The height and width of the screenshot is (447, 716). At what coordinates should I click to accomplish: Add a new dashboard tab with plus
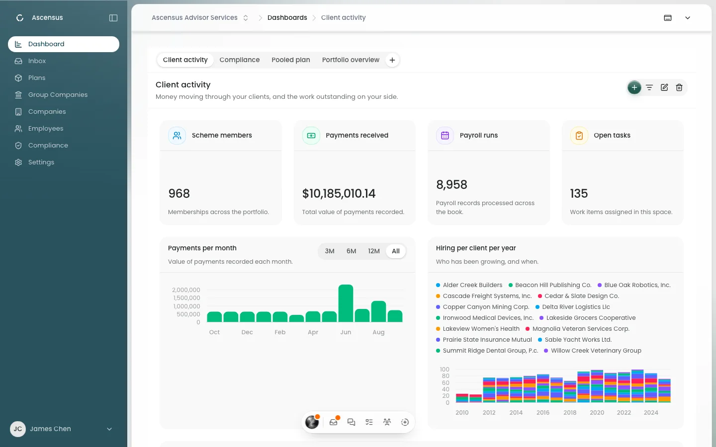tap(392, 60)
